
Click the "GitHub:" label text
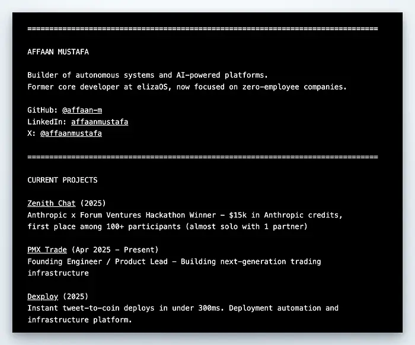[43, 110]
